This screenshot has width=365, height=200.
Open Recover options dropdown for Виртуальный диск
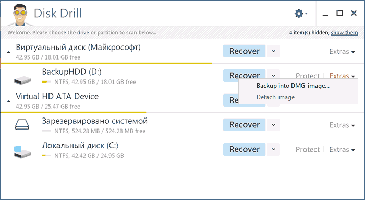(274, 51)
